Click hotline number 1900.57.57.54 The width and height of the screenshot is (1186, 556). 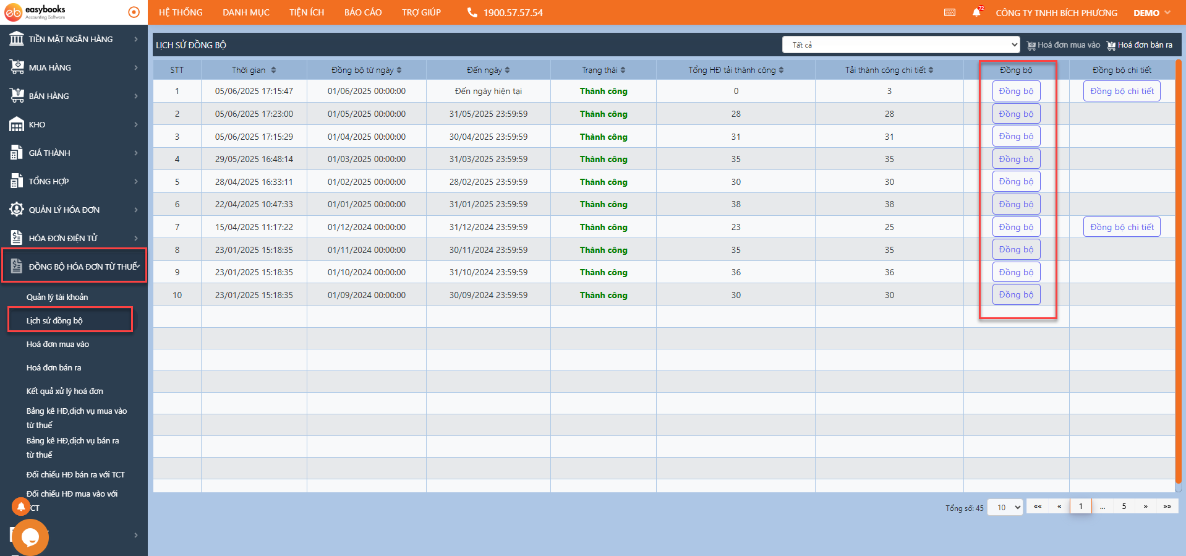point(513,12)
